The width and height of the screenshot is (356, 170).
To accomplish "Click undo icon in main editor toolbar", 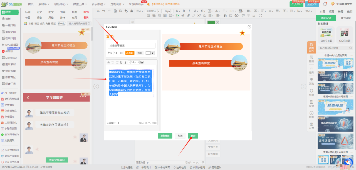I will coord(103,11).
